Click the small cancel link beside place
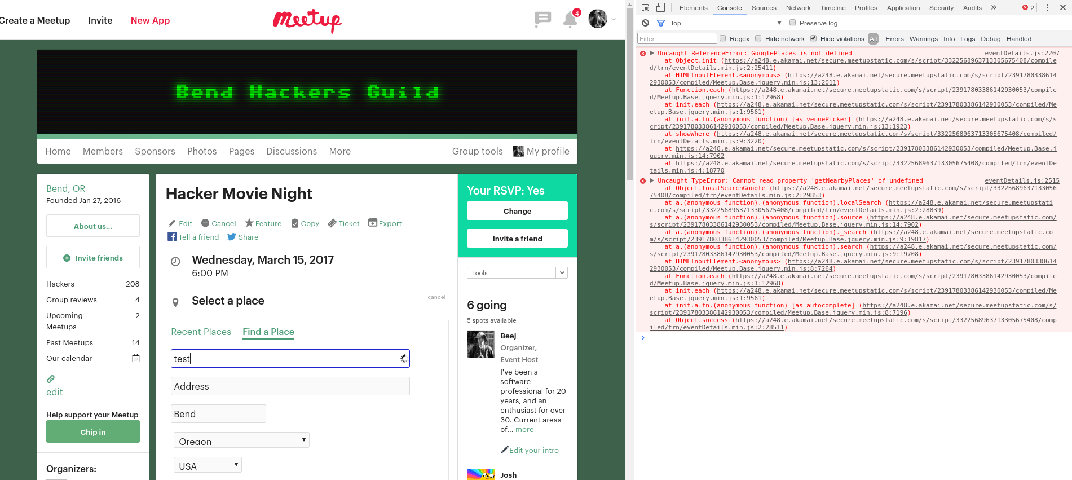The image size is (1072, 480). click(436, 297)
